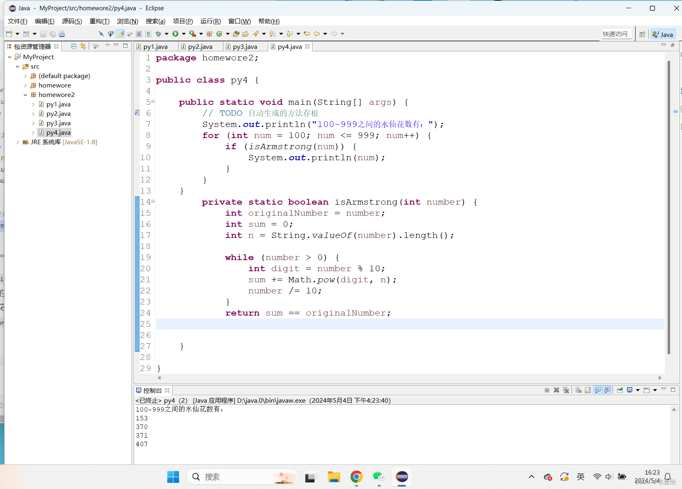682x489 pixels.
Task: Clear the console output
Action: pyautogui.click(x=578, y=390)
